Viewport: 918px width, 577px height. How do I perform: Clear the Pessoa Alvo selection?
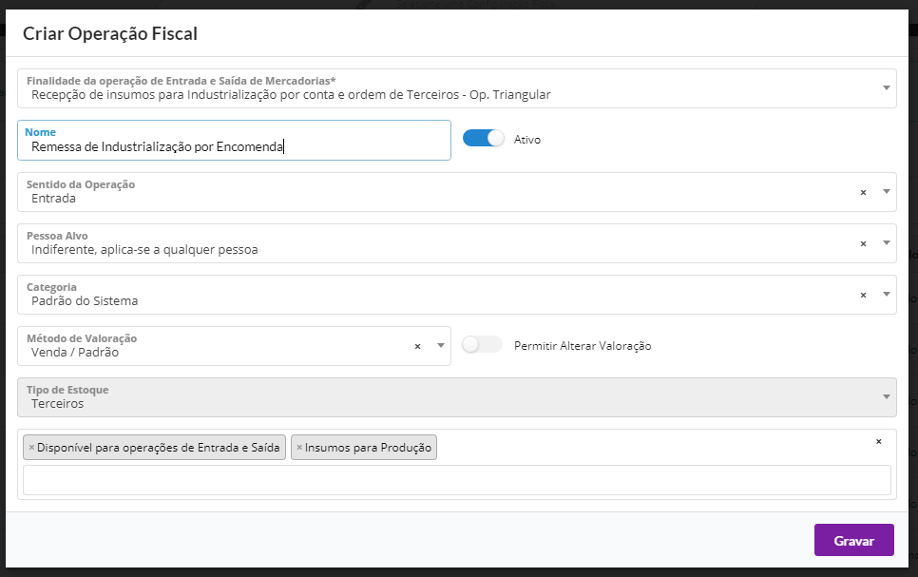click(863, 243)
